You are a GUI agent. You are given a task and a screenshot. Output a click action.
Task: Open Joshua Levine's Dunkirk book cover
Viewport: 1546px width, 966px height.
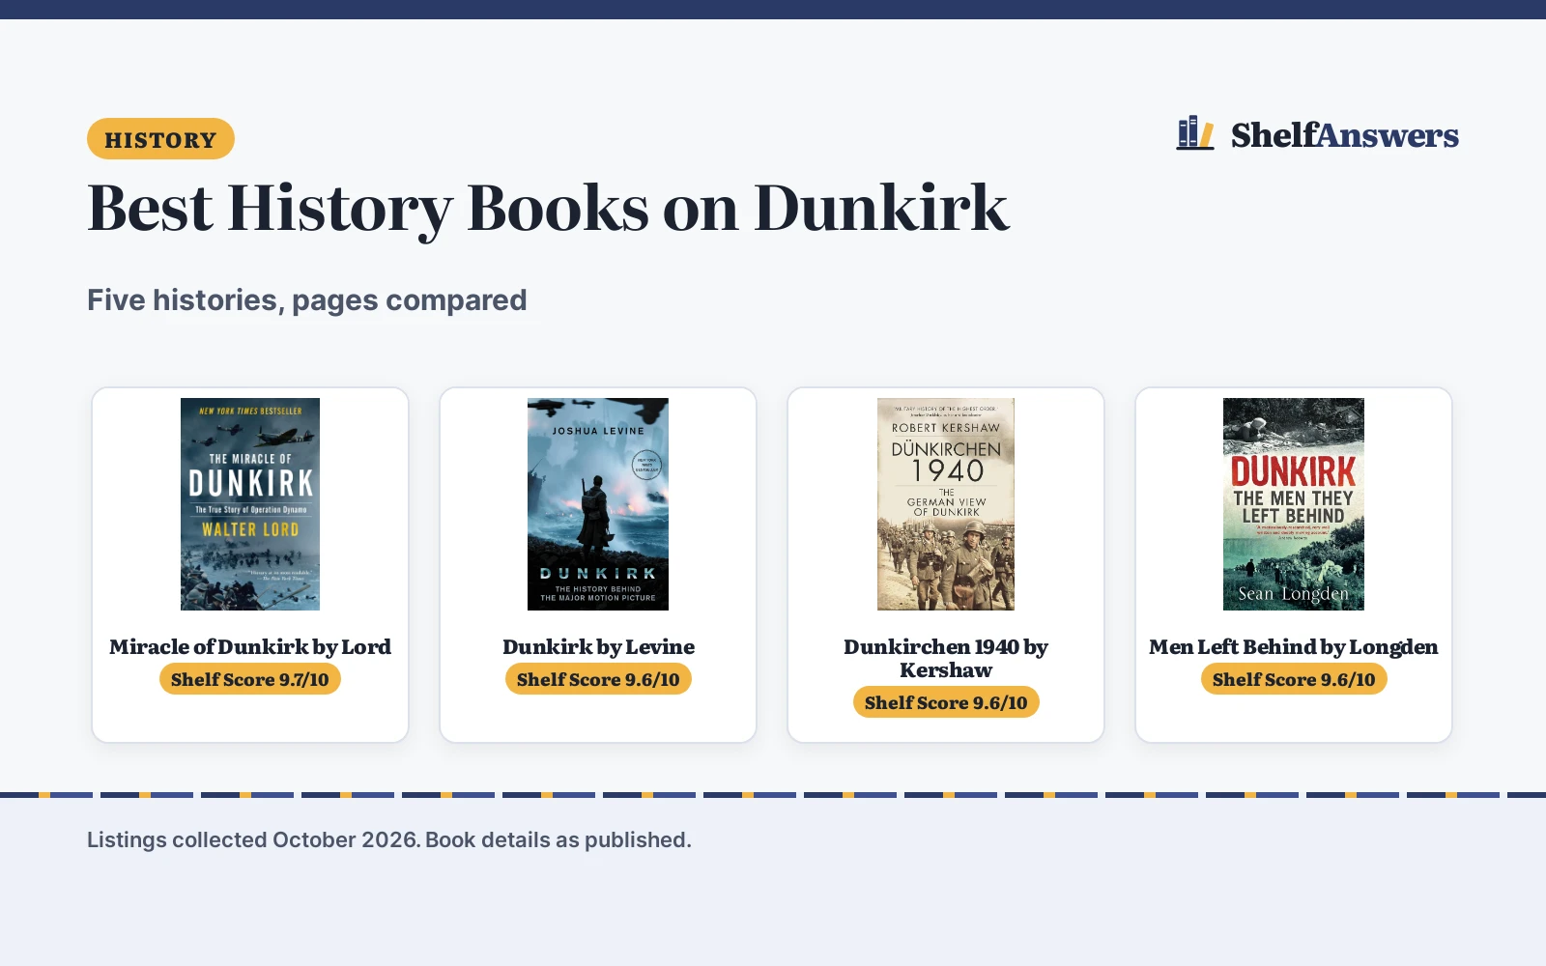click(x=598, y=504)
